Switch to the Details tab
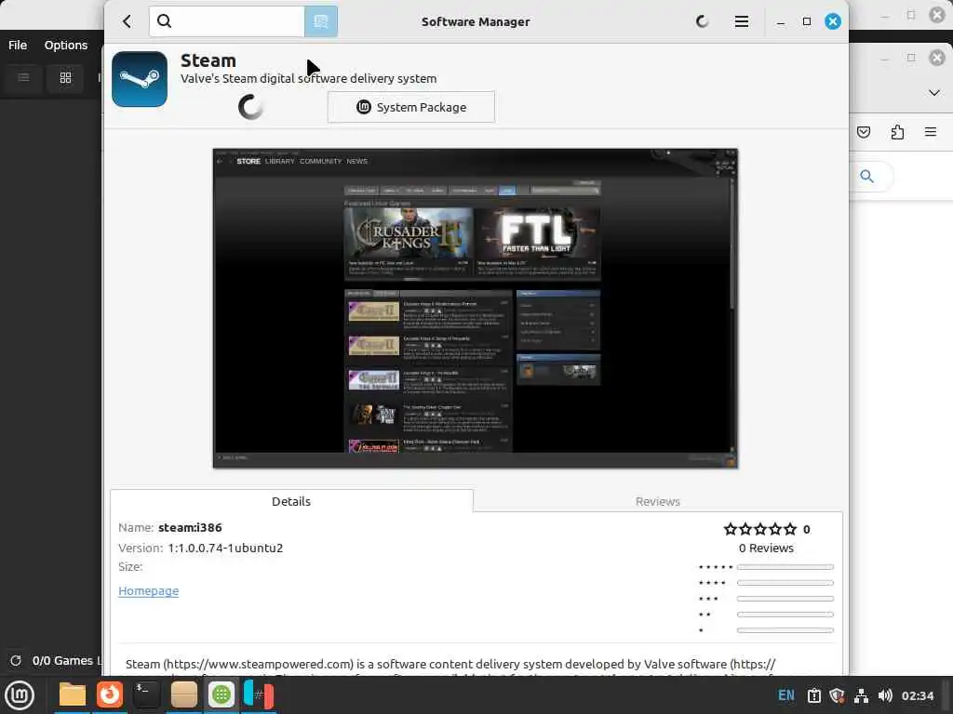953x714 pixels. click(x=291, y=501)
